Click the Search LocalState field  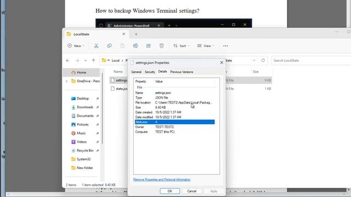311,61
